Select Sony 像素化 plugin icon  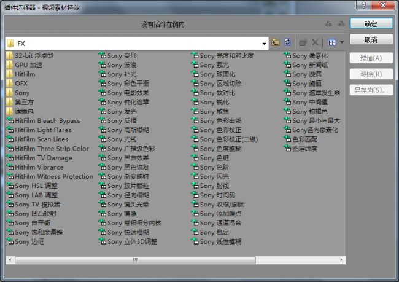click(287, 55)
